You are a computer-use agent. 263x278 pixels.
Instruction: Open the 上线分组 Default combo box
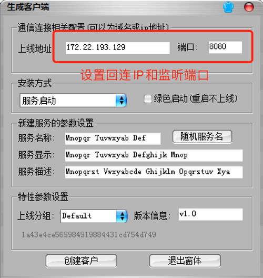[x=94, y=216]
